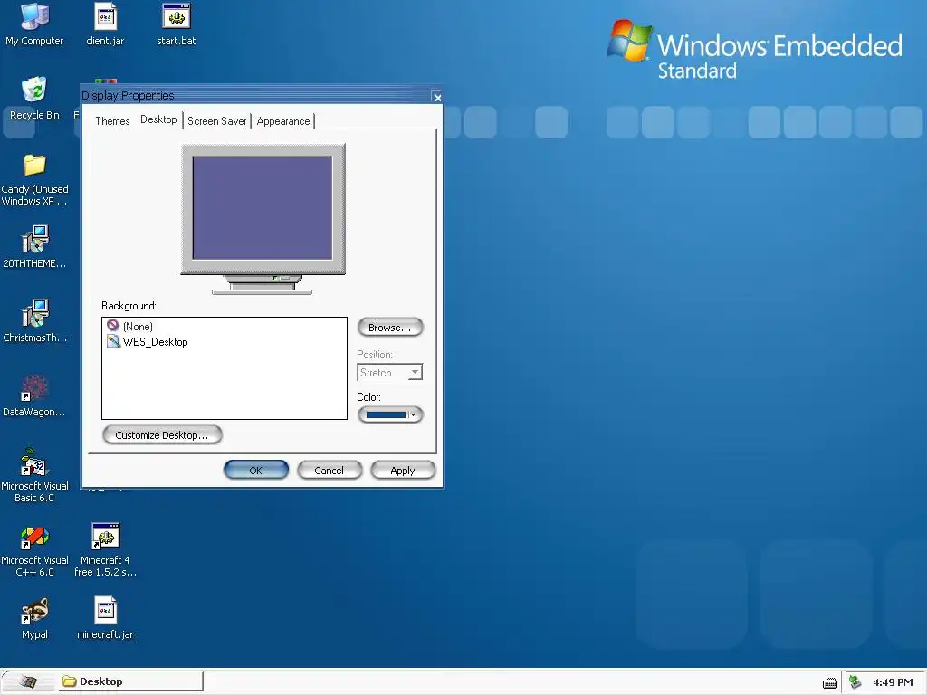The image size is (927, 695).
Task: Expand the desktop Color picker arrow
Action: click(x=414, y=414)
